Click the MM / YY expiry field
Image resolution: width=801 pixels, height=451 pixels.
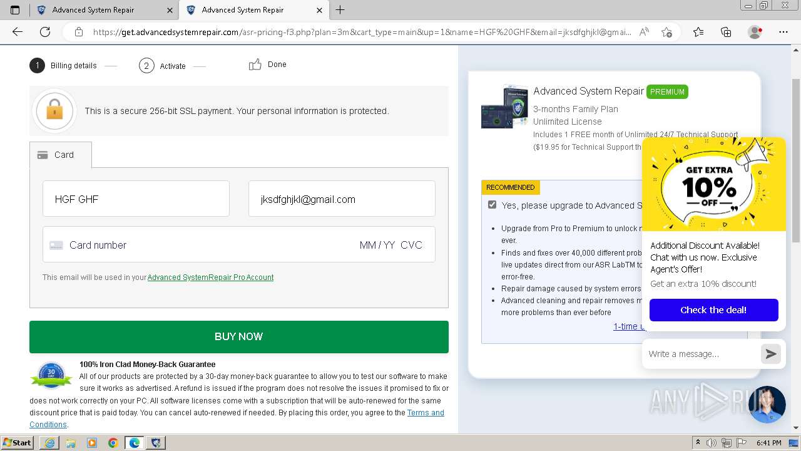377,245
